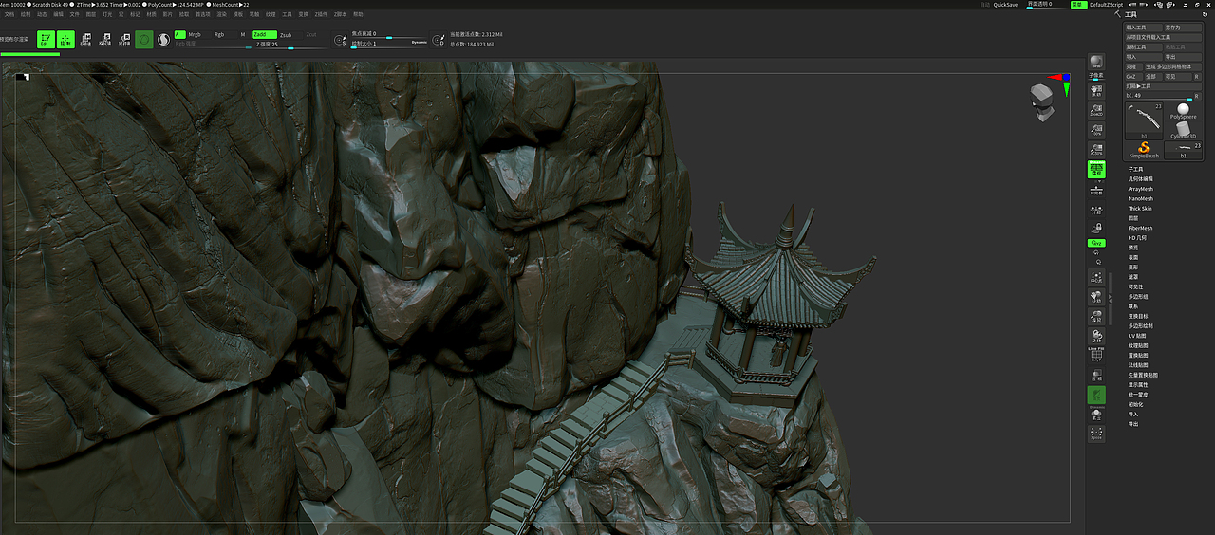This screenshot has height=535, width=1215.
Task: Click the Zoom2D magnifier icon
Action: [x=1096, y=110]
